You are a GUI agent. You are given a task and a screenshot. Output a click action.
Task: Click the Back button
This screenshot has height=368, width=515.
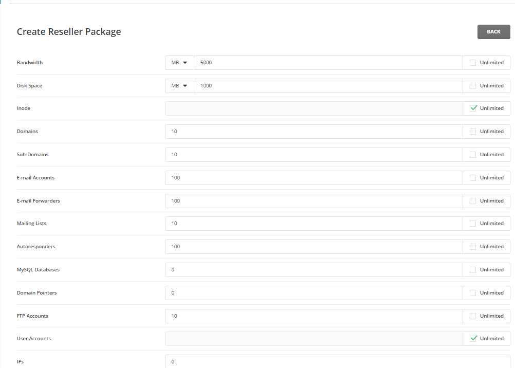coord(493,32)
